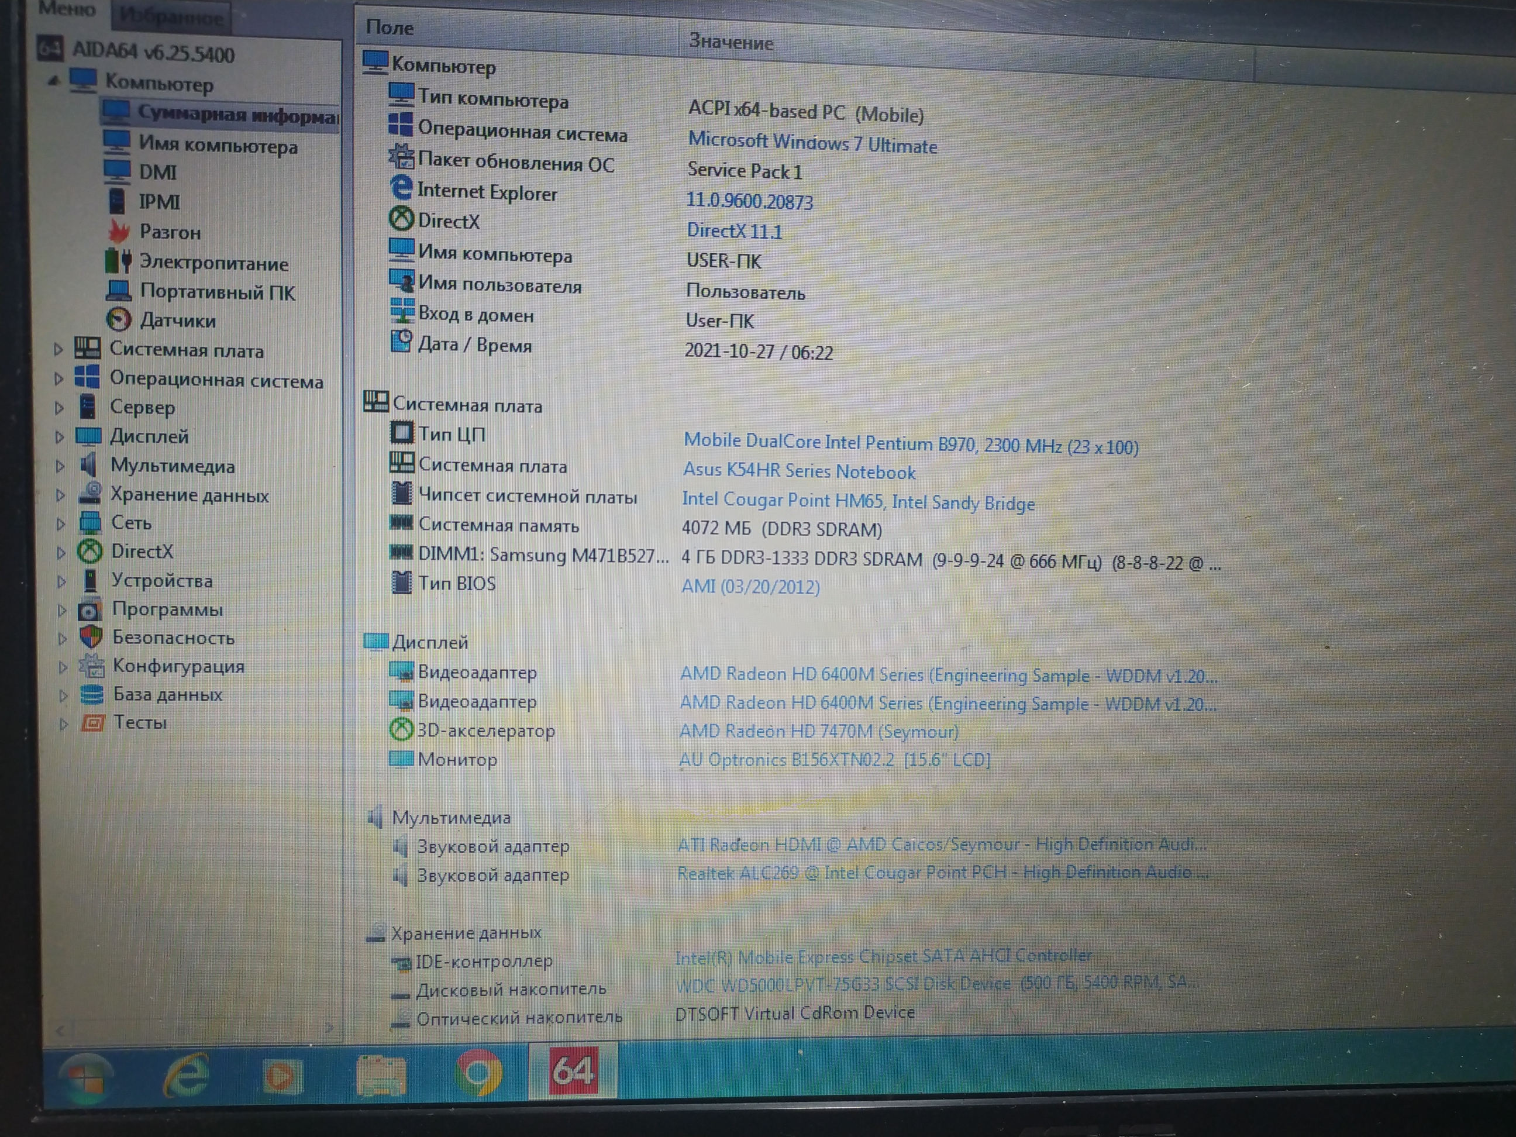The image size is (1516, 1137).
Task: Open Intel Pentium B970 CPU link
Action: (911, 444)
